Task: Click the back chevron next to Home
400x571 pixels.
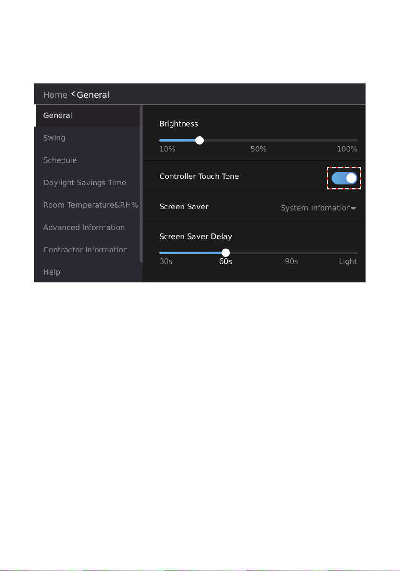Action: (x=73, y=94)
